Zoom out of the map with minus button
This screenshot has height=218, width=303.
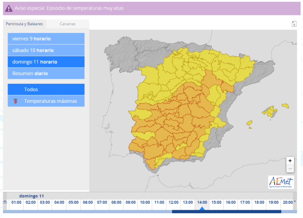[290, 169]
